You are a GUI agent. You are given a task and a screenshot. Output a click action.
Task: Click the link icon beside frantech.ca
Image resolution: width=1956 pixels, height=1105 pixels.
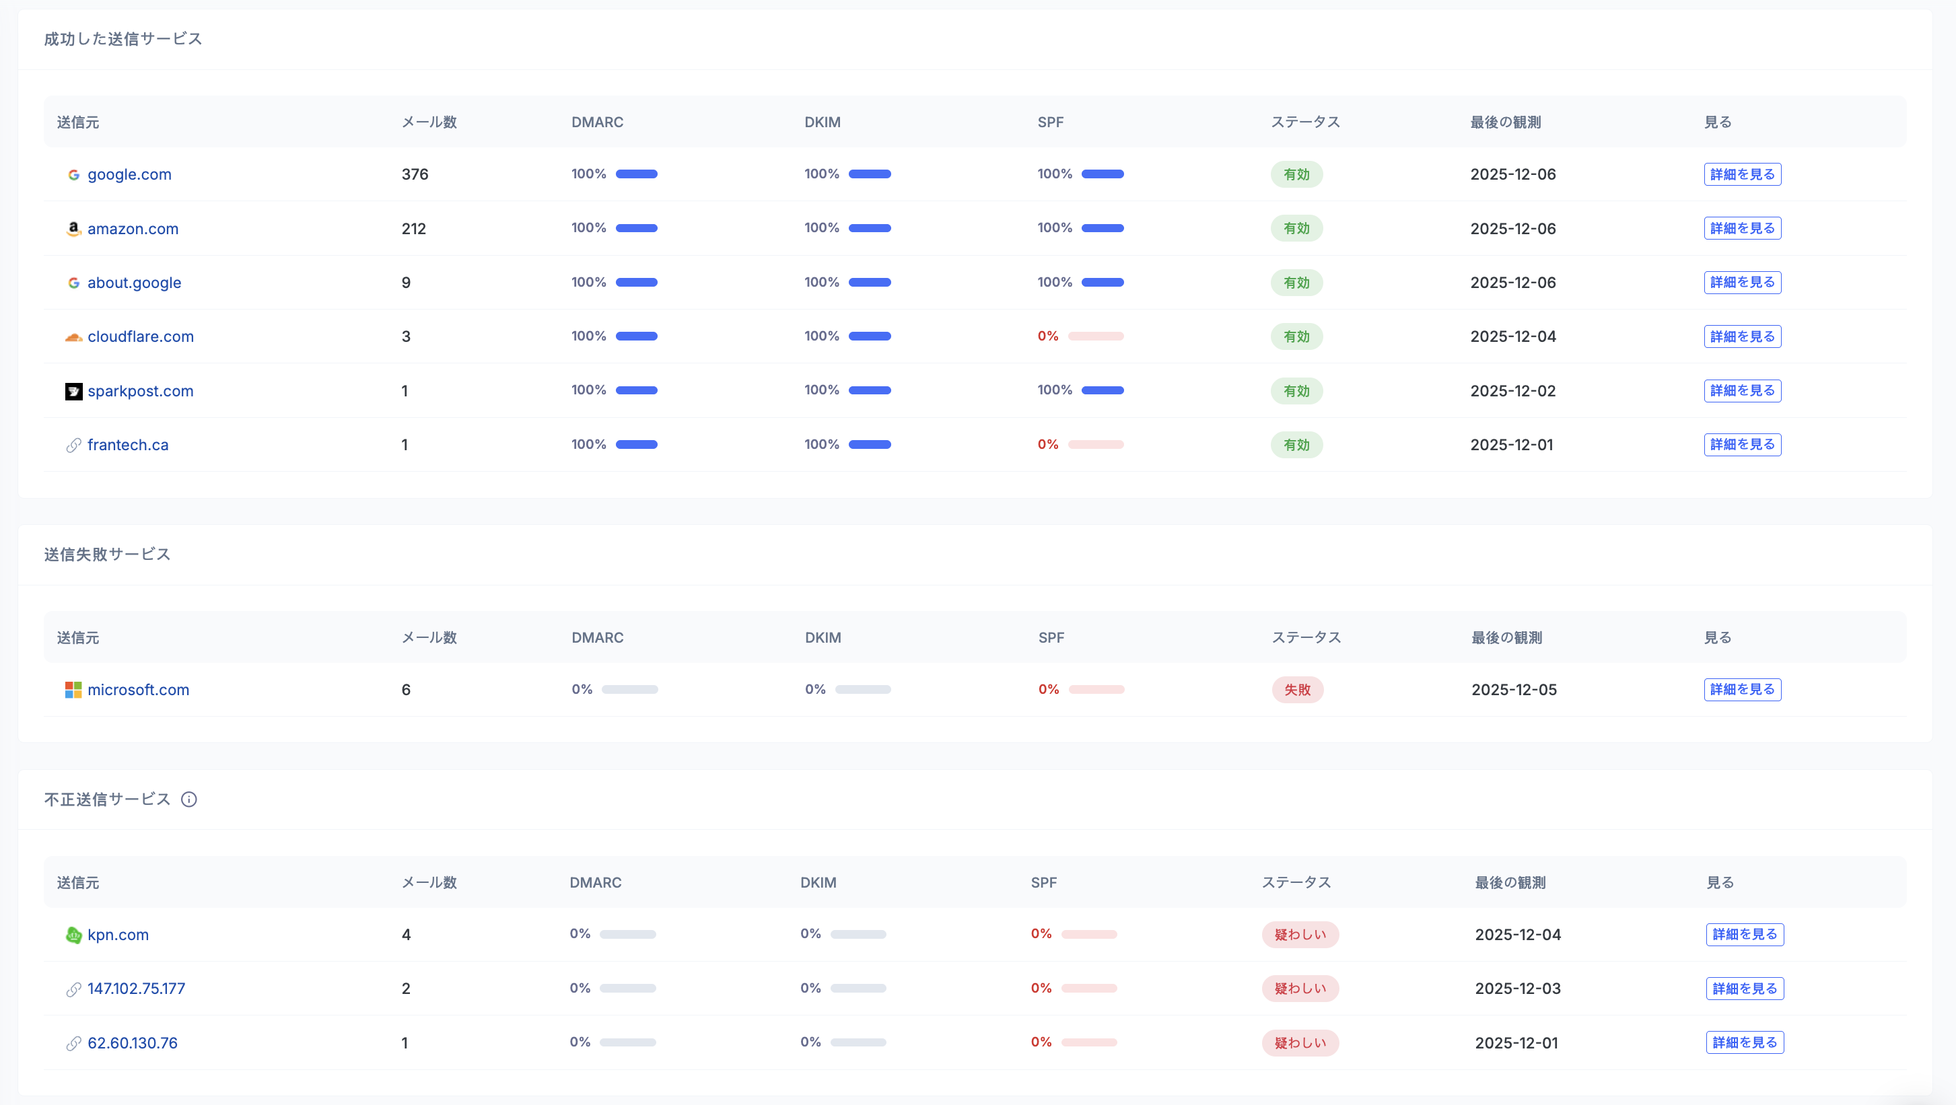[73, 445]
